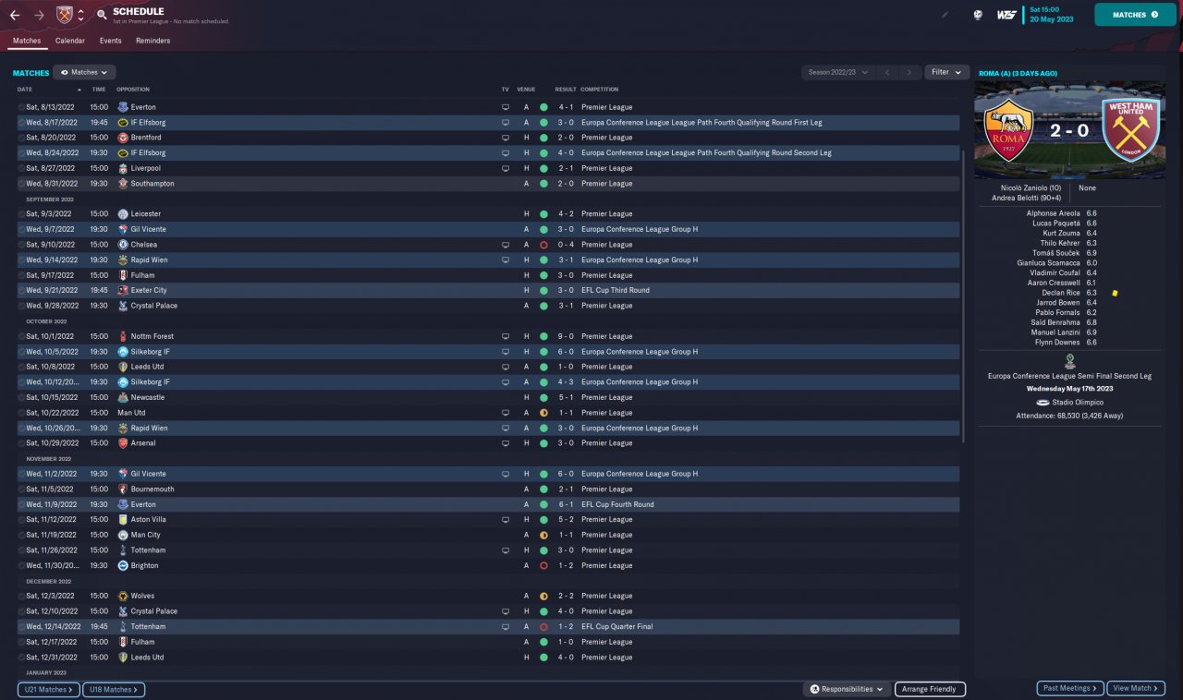The height and width of the screenshot is (700, 1183).
Task: Click the Exeter City club badge
Action: tap(123, 290)
